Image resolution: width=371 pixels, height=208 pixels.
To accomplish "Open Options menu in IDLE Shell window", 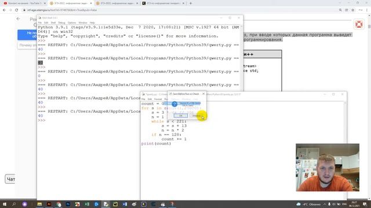I will (x=72, y=23).
